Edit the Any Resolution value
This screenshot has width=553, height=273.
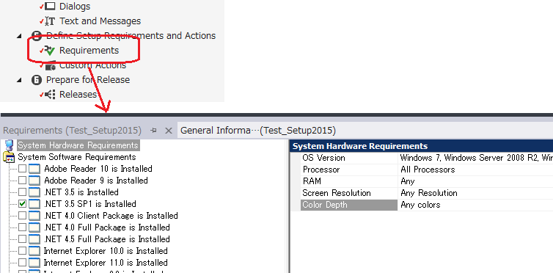[x=429, y=193]
